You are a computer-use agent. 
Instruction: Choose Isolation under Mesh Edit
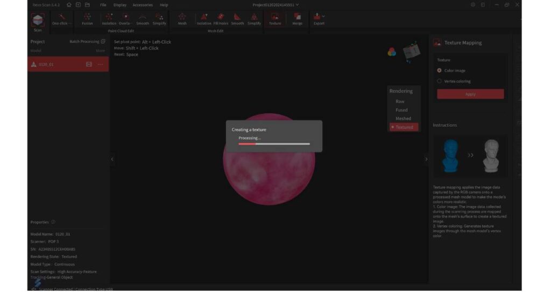click(x=204, y=20)
